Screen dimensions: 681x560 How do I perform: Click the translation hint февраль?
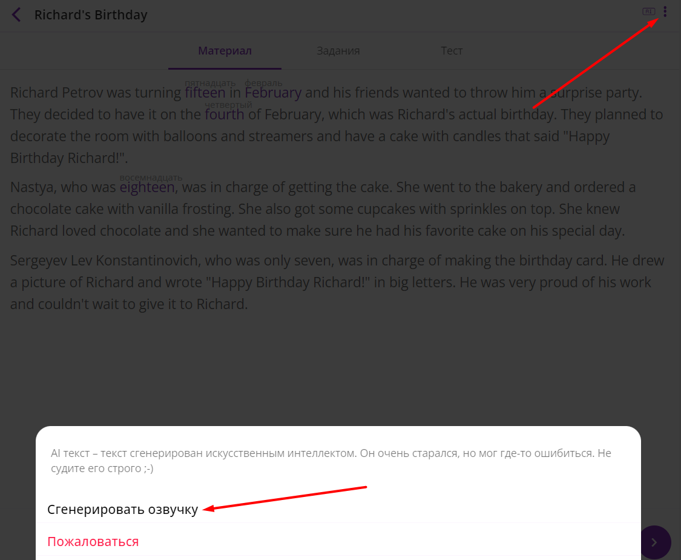(x=264, y=83)
